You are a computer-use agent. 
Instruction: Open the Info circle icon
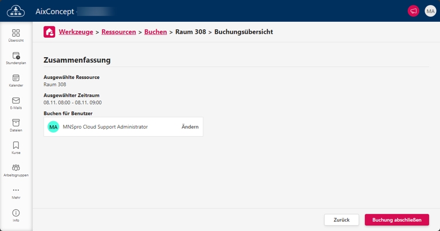pos(16,213)
